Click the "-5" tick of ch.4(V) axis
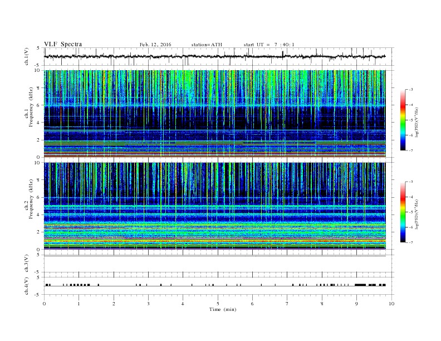This screenshot has width=441, height=341. point(37,295)
